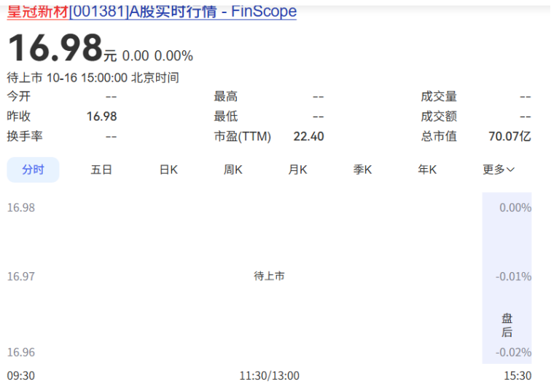
Task: Switch to the 五日 chart tab
Action: [x=101, y=170]
